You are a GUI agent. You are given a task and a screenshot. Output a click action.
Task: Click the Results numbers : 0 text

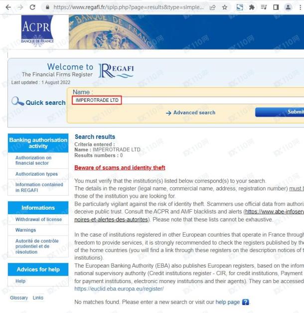(99, 156)
